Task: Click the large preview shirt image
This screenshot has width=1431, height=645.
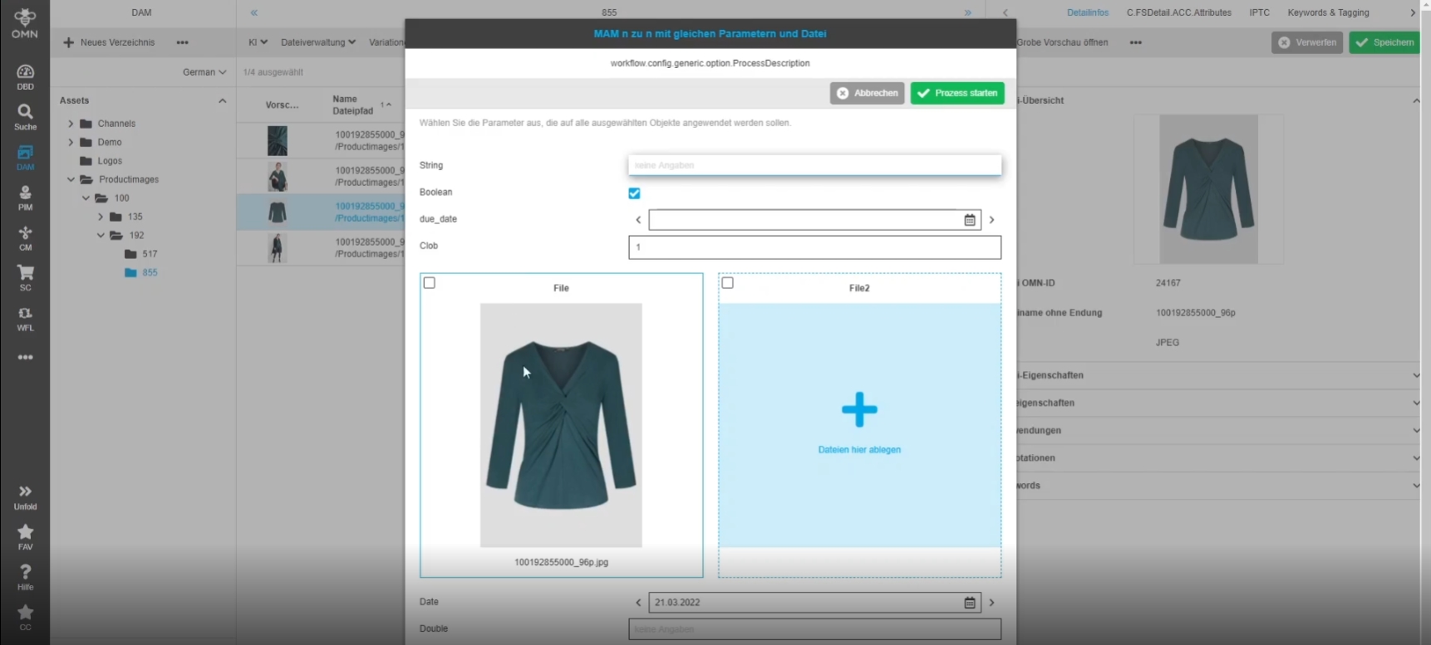Action: coord(1208,189)
